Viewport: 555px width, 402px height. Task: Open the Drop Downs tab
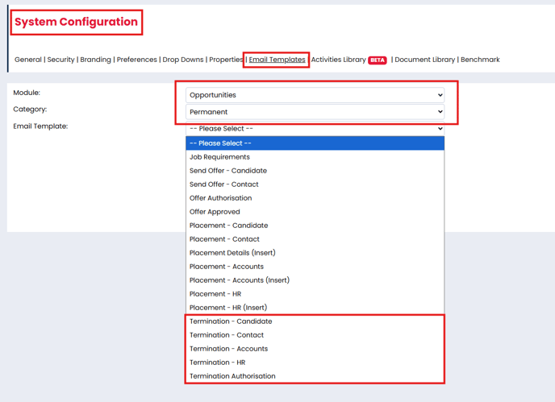pos(183,60)
